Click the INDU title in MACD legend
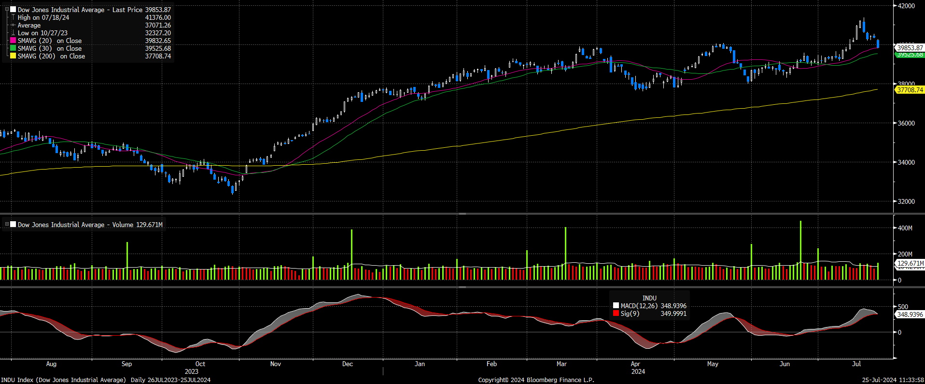 click(x=649, y=298)
